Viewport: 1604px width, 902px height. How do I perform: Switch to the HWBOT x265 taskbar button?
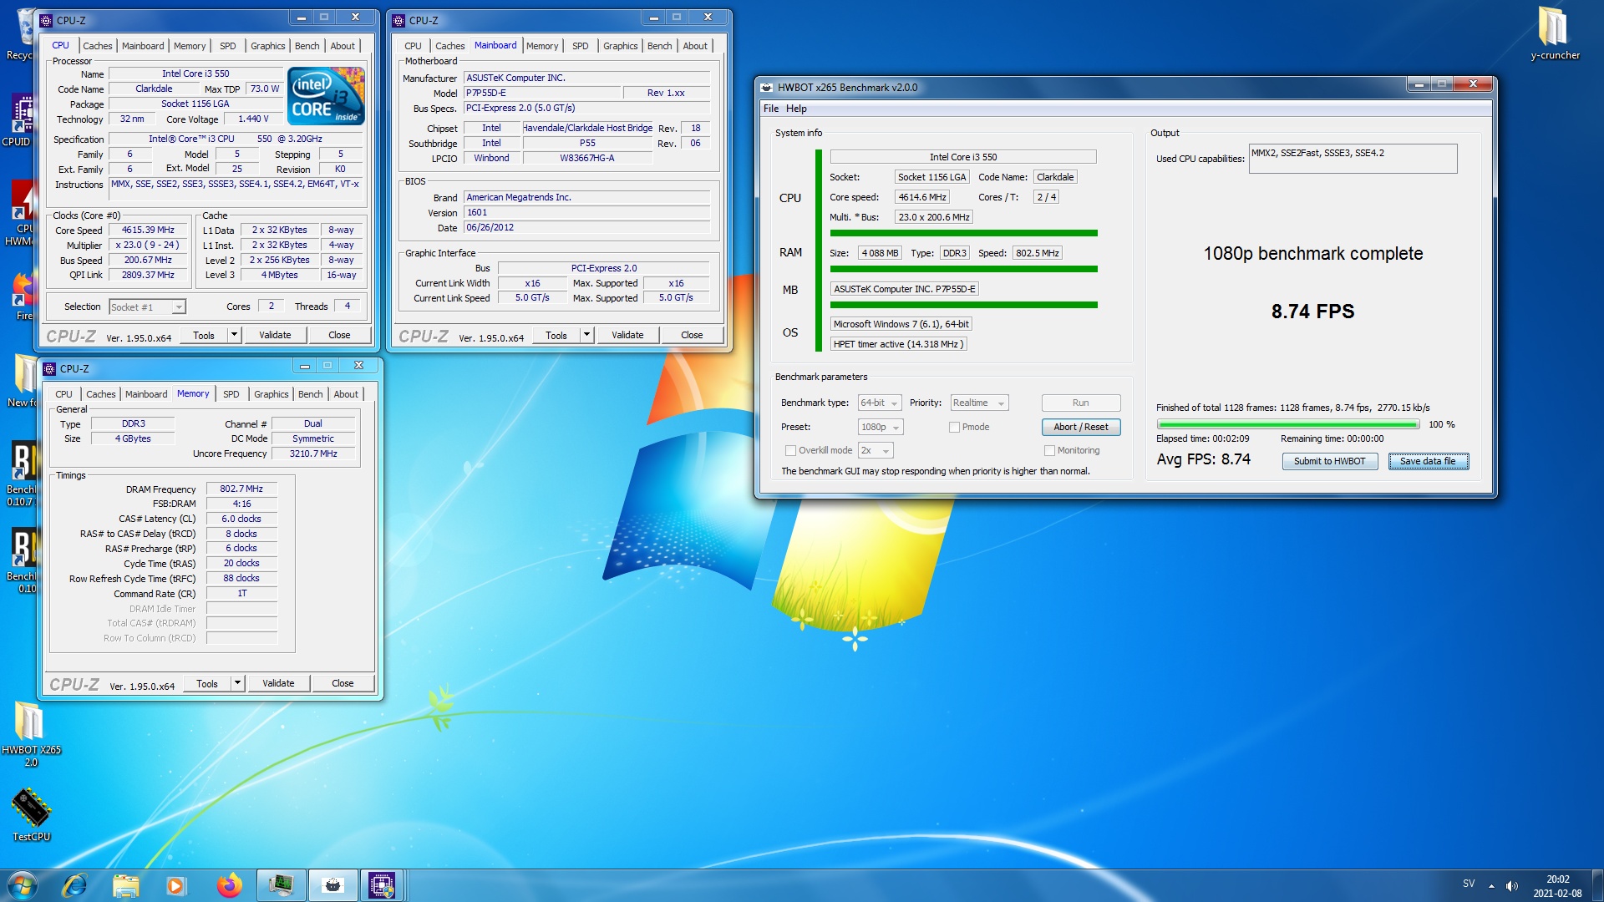pos(332,885)
